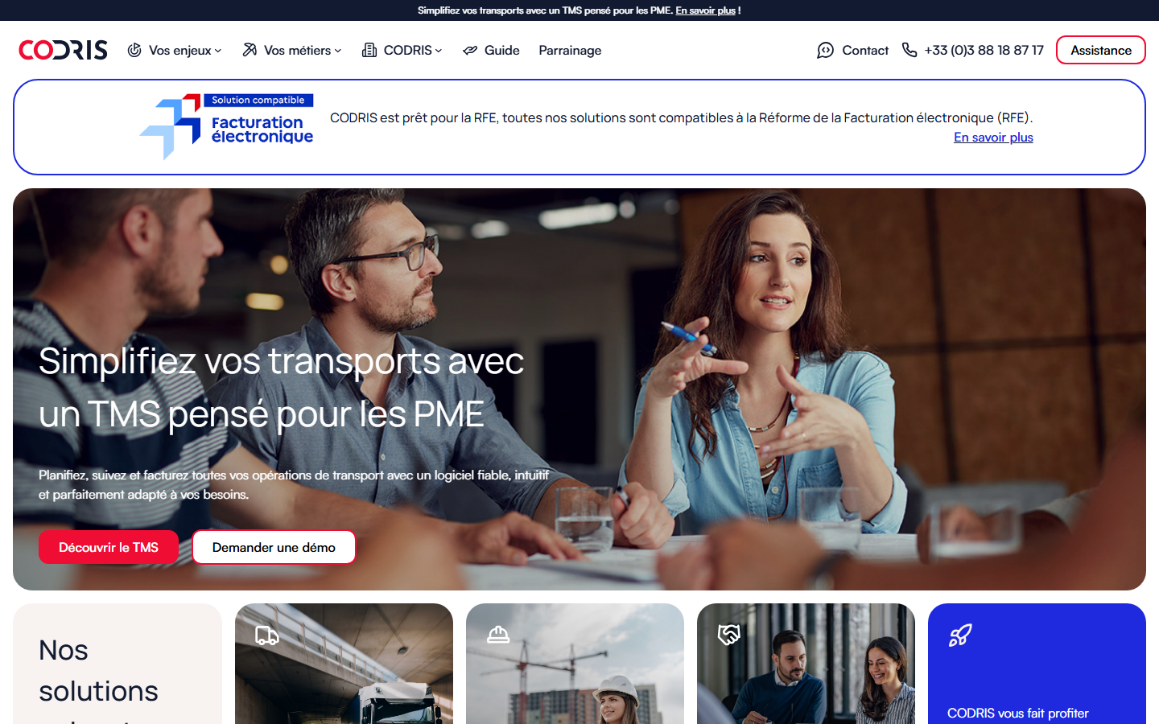1159x724 pixels.
Task: Click the Facturation électronique logo
Action: point(226,126)
